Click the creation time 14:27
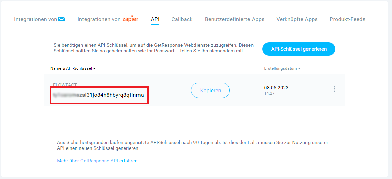The image size is (392, 179). click(x=269, y=93)
